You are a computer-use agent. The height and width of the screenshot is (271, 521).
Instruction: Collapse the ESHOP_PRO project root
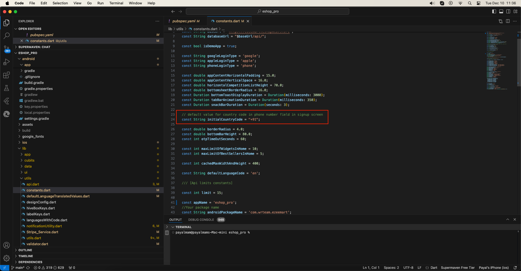point(28,53)
